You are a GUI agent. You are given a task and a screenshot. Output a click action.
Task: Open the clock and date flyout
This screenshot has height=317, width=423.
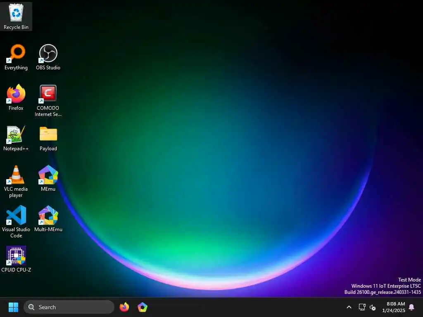pyautogui.click(x=394, y=307)
